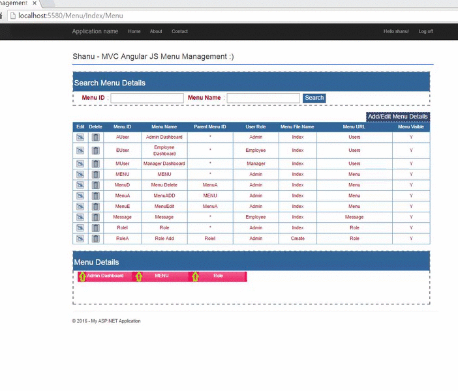This screenshot has width=458, height=391.
Task: Edit the Message menu row
Action: [80, 217]
